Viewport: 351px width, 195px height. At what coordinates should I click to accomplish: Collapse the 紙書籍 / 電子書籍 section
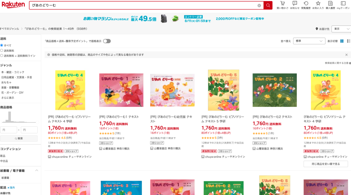coord(37,170)
